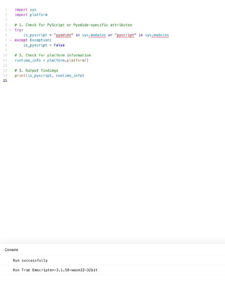The width and height of the screenshot is (225, 282).
Task: Place cursor on 'import platform' line
Action: pos(31,15)
